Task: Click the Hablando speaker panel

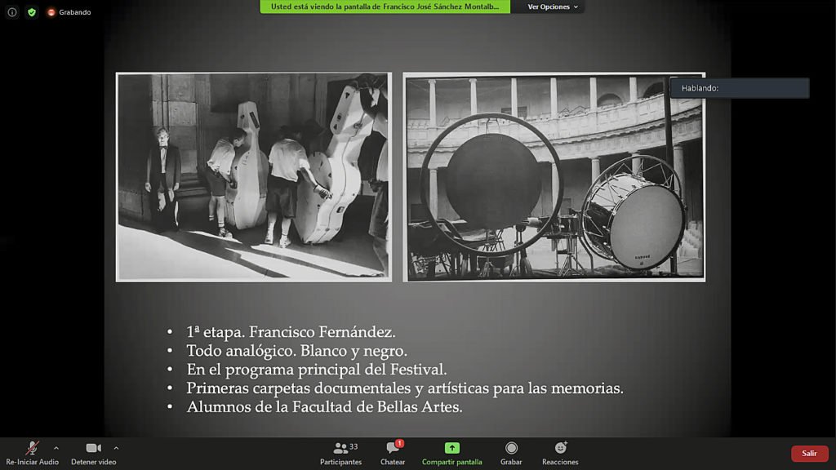Action: (739, 88)
